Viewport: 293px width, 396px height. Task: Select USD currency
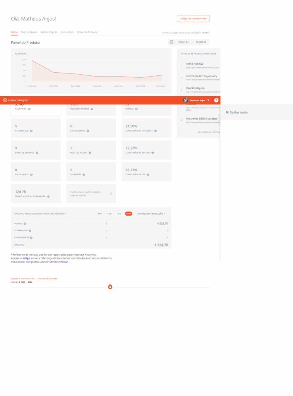coord(119,213)
